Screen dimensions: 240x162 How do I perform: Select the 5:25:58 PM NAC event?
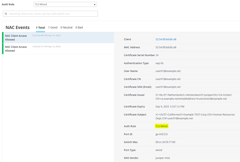point(58,38)
